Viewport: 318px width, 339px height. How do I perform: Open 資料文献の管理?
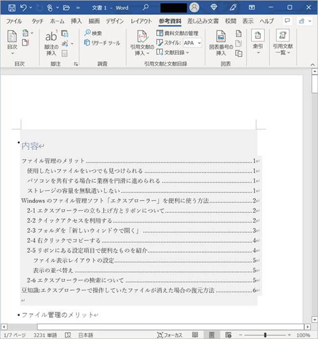pyautogui.click(x=177, y=33)
